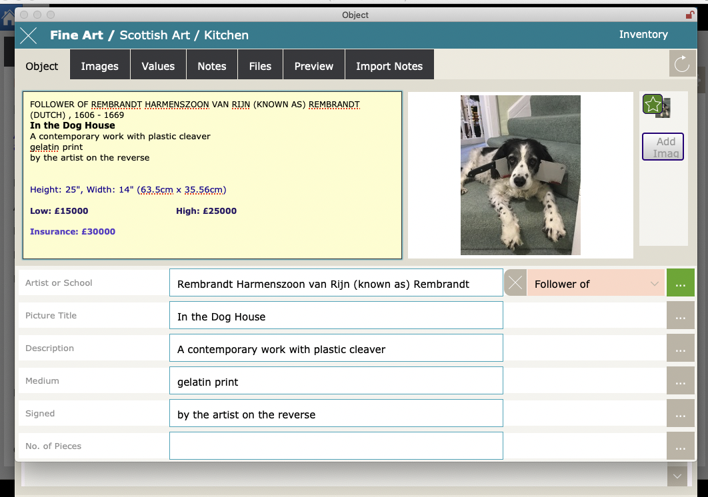Expand the Follower of dropdown
708x497 pixels.
click(x=653, y=284)
